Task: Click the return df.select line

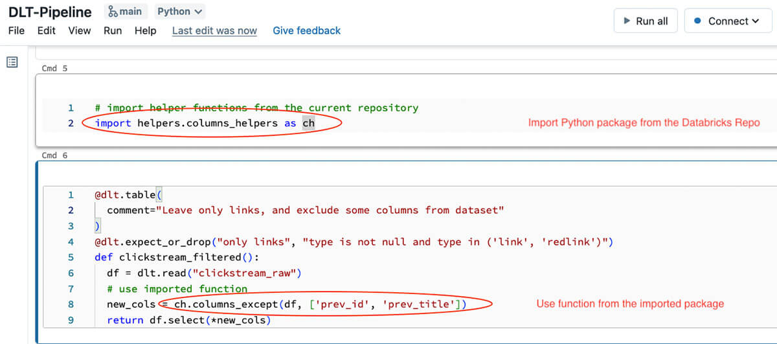Action: [x=188, y=320]
